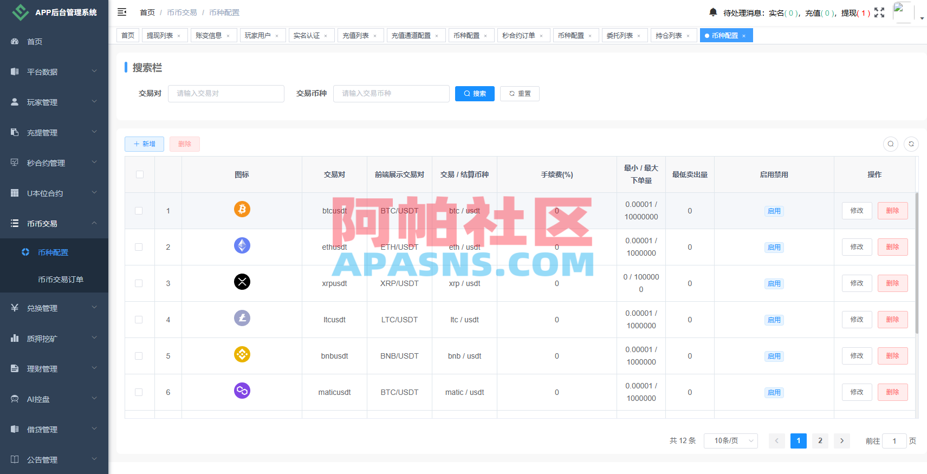Open 币币交易订单 submenu item
This screenshot has width=927, height=474.
(x=54, y=280)
